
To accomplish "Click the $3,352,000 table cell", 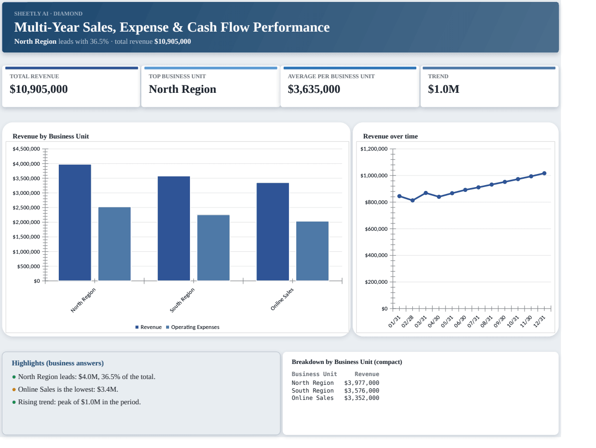I will click(x=362, y=398).
